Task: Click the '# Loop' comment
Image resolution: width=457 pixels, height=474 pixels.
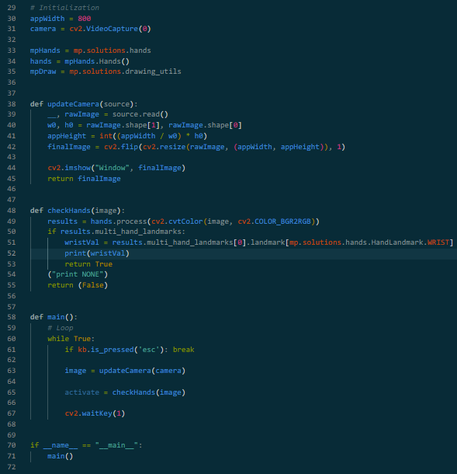Action: [x=61, y=328]
